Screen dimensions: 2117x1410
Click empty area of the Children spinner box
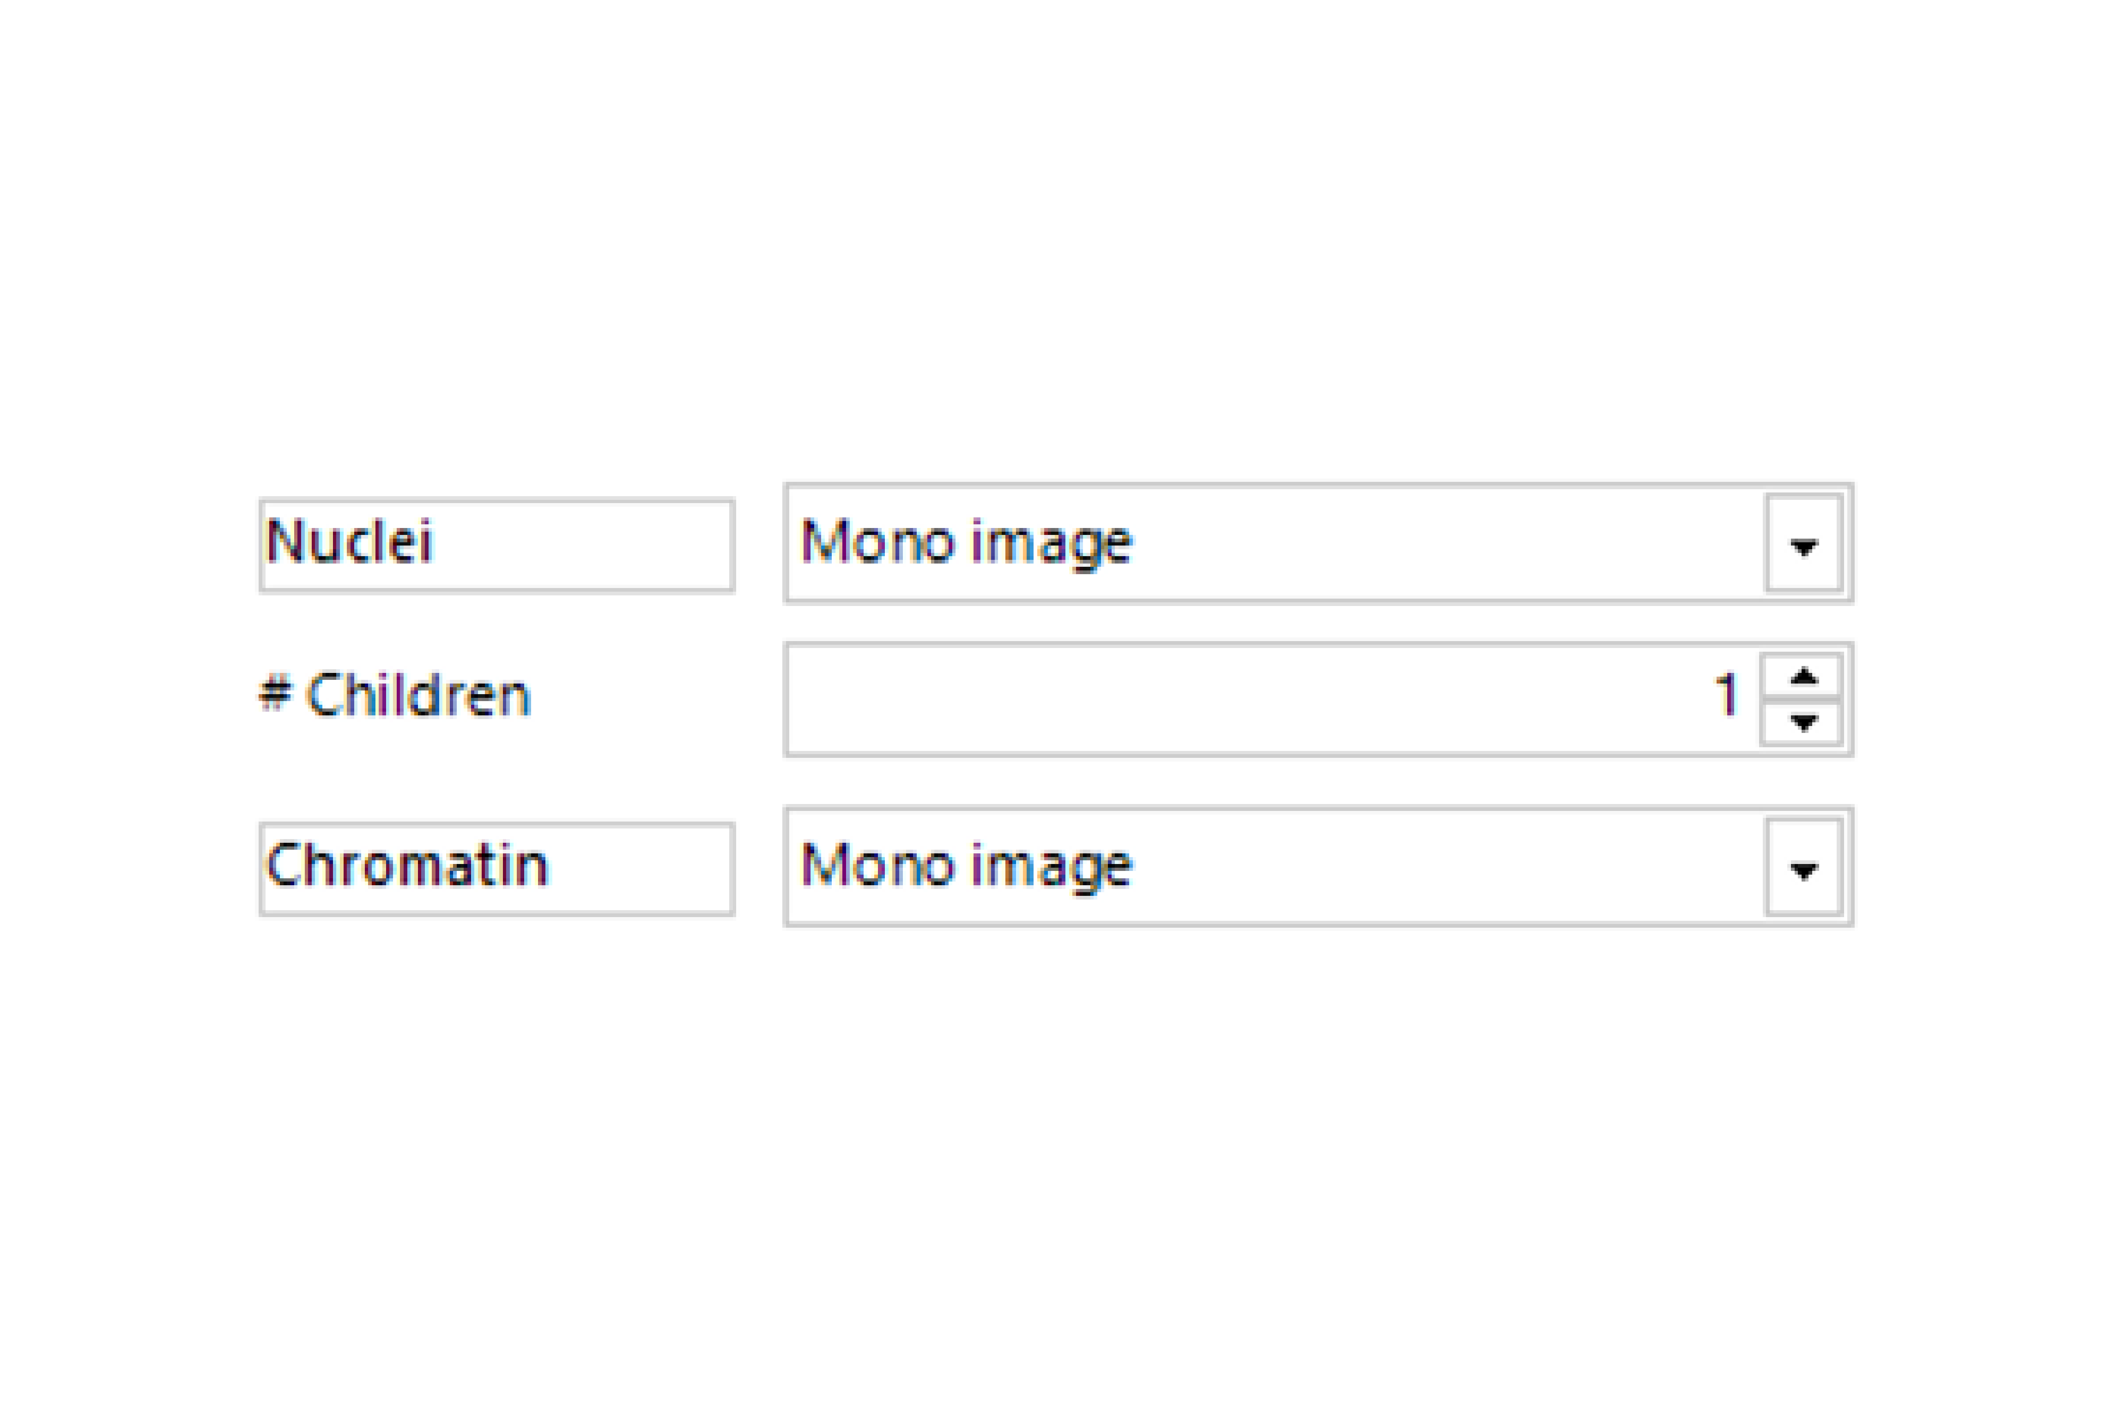(1241, 700)
